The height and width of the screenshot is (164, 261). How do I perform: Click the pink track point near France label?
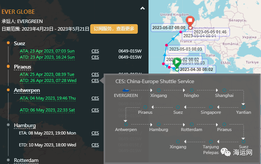coord(181,31)
